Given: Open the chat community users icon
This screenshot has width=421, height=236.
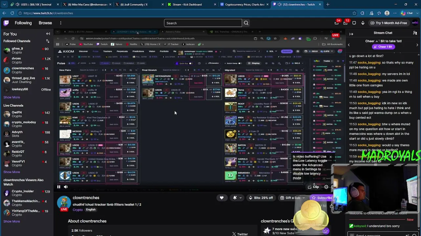Looking at the screenshot, I should 415,33.
